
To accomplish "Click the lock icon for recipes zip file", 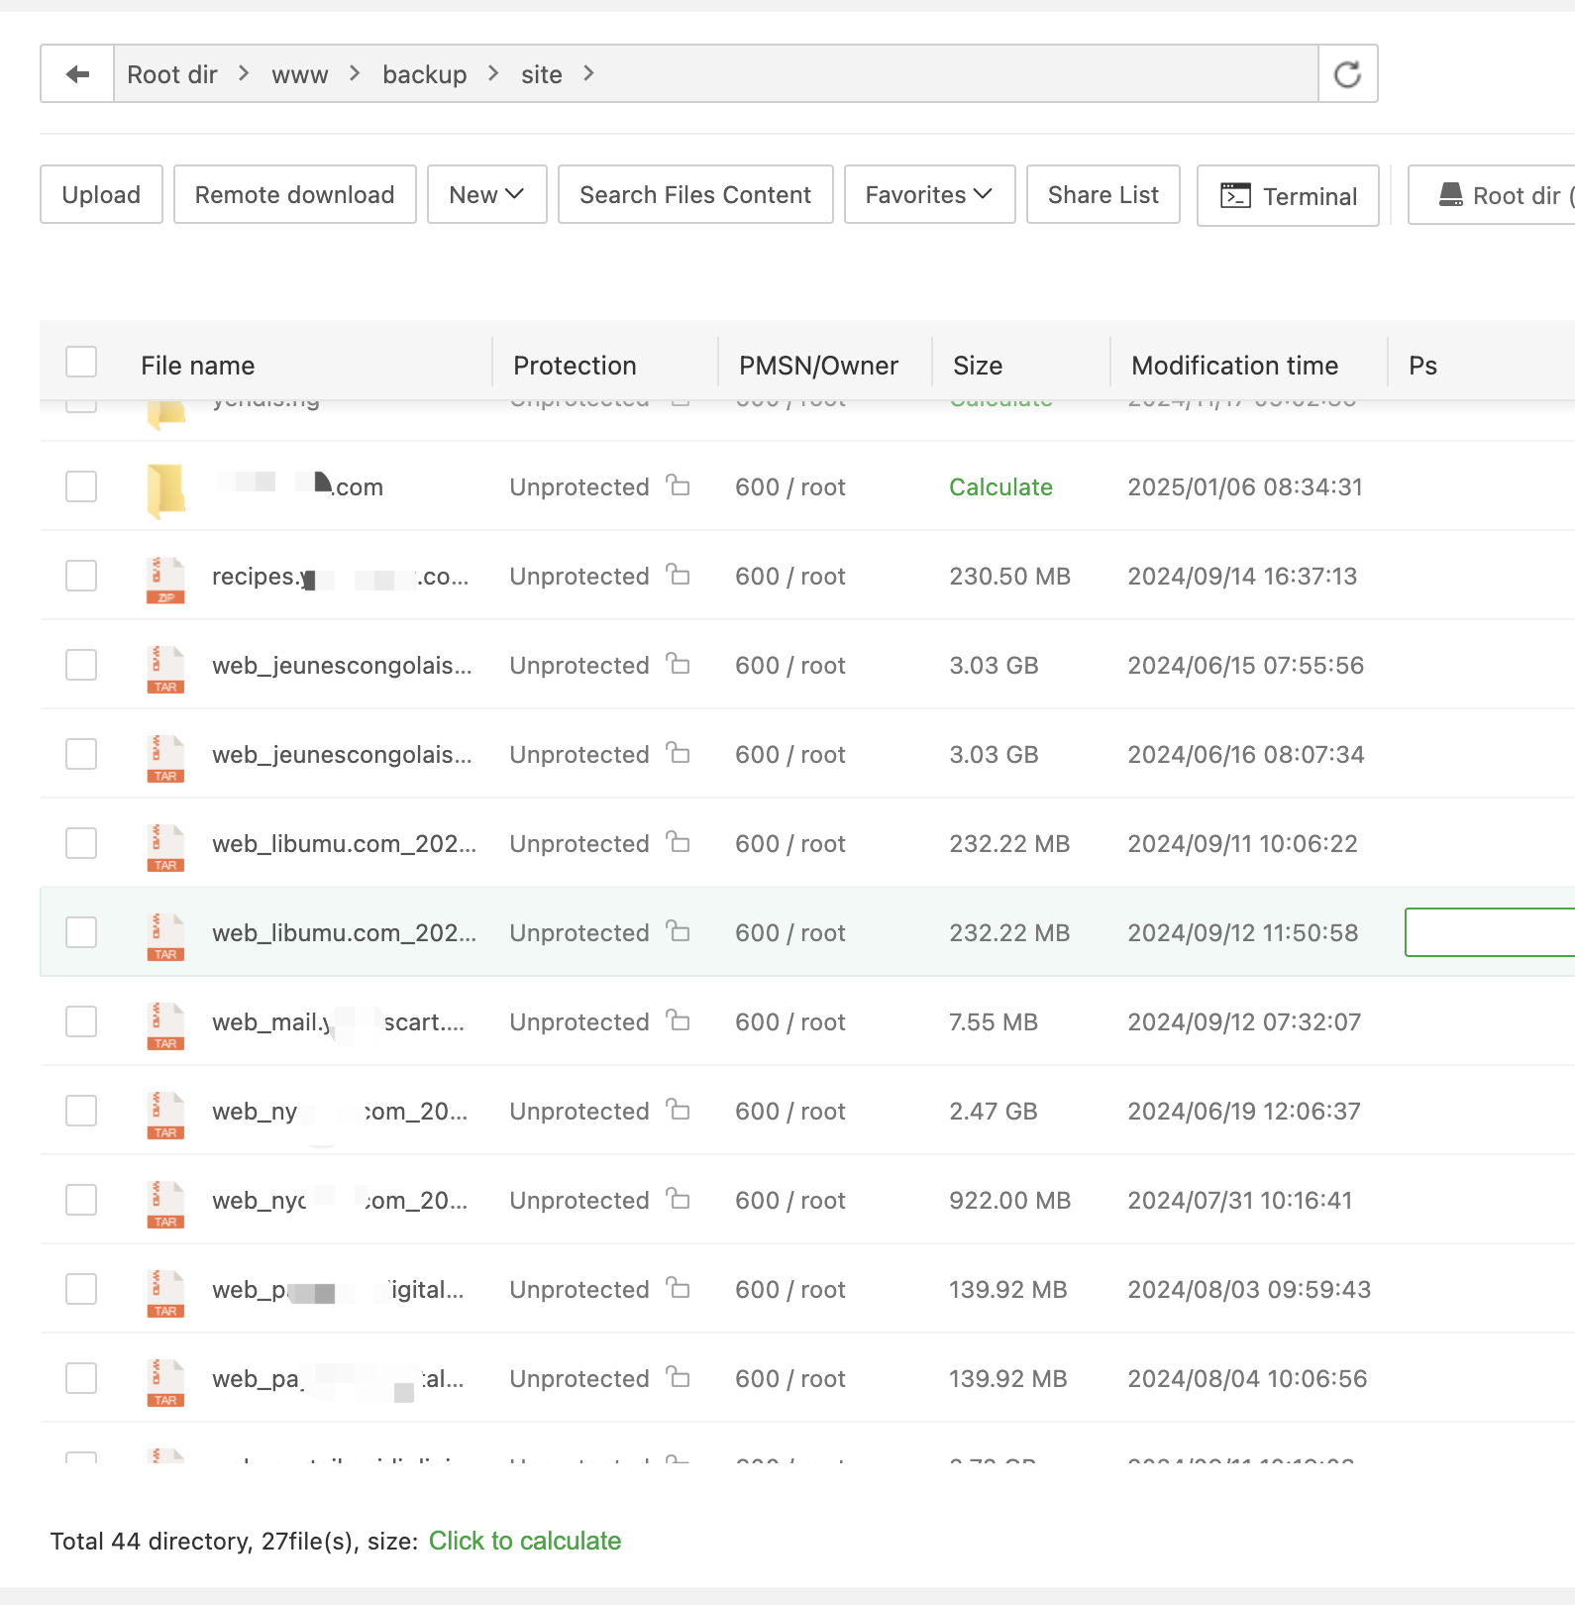I will click(678, 575).
